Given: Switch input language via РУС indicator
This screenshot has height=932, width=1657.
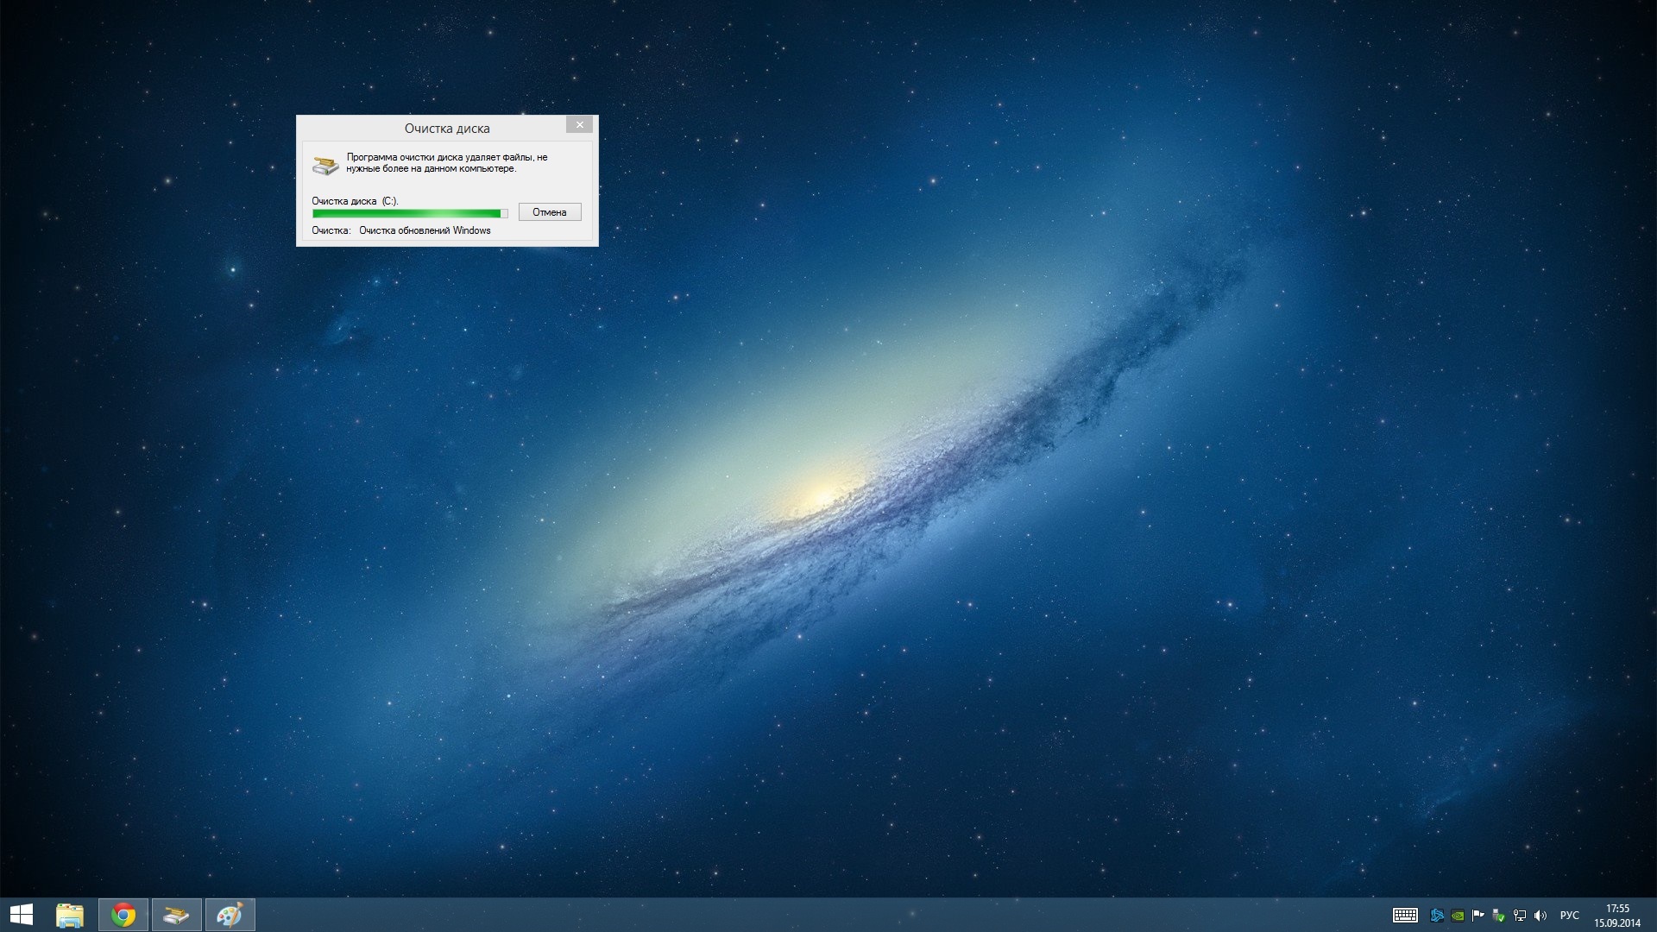Looking at the screenshot, I should point(1570,916).
